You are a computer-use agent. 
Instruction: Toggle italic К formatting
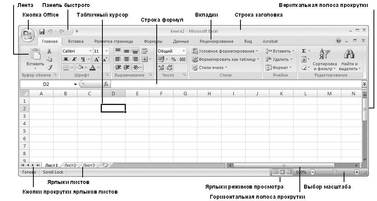(x=74, y=59)
